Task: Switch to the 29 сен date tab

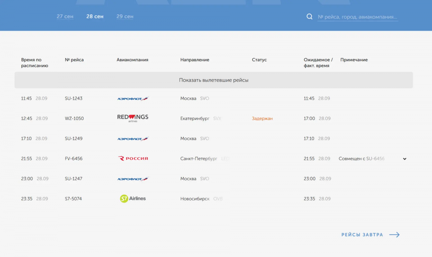Action: (x=125, y=17)
